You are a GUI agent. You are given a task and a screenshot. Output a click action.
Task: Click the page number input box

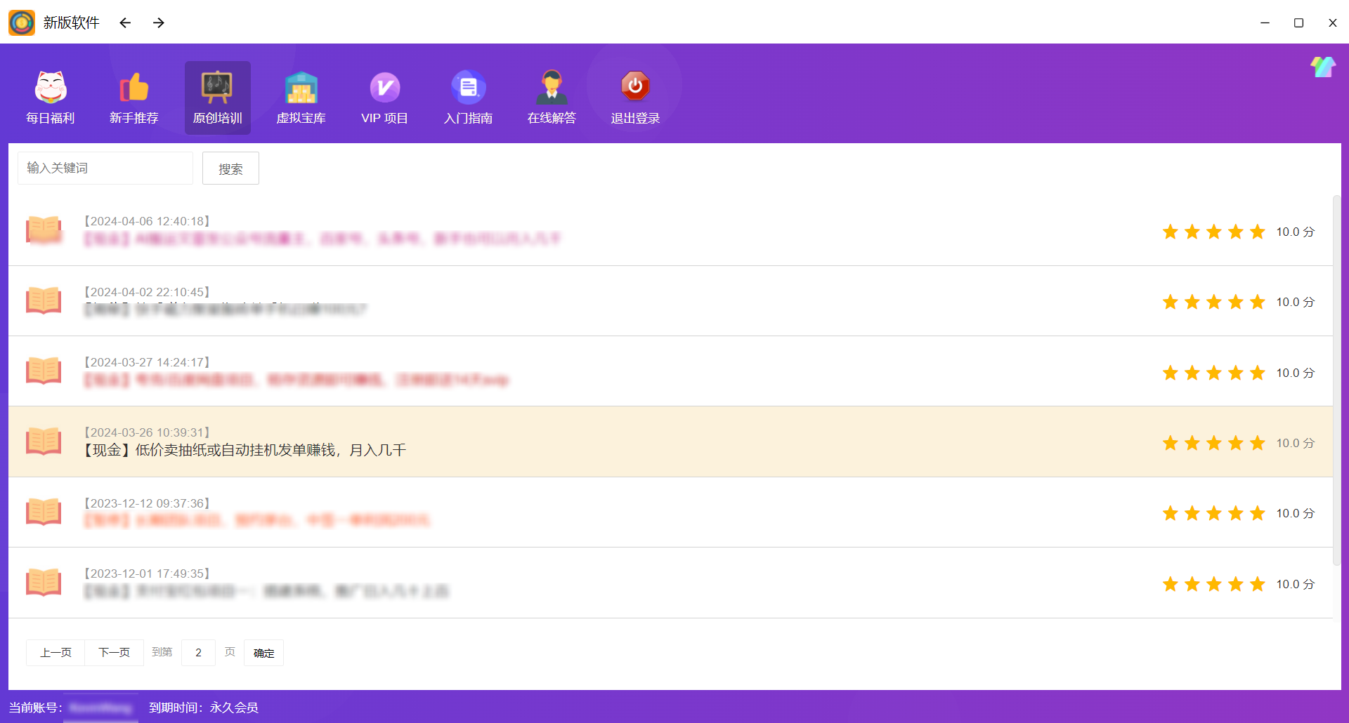[x=198, y=653]
